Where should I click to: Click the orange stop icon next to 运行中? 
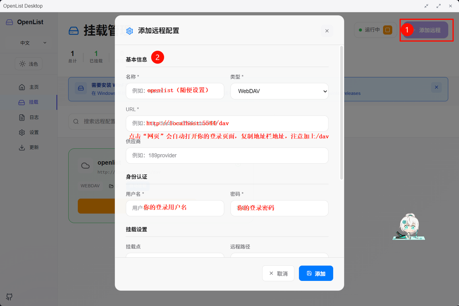click(x=387, y=30)
